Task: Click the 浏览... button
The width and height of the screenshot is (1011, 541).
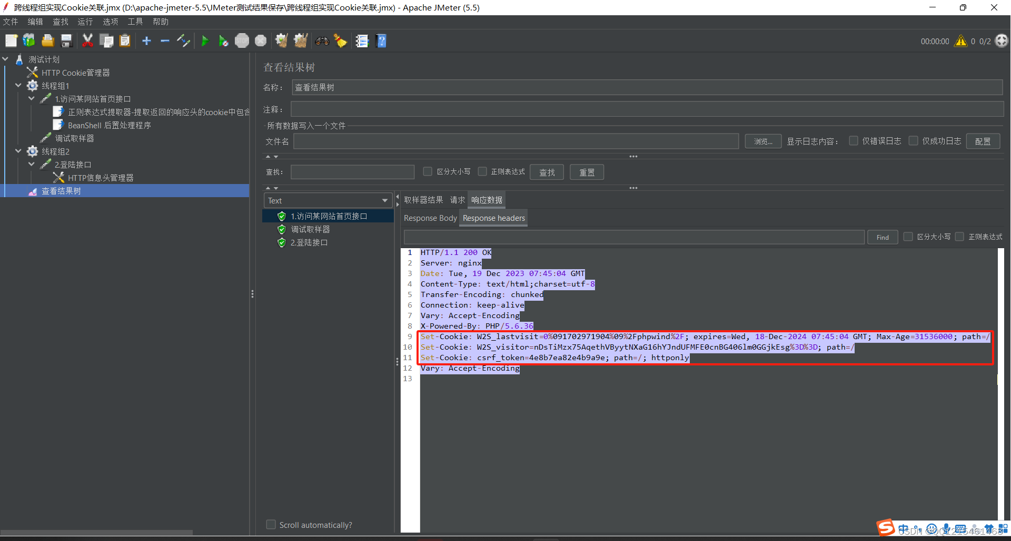Action: 763,141
